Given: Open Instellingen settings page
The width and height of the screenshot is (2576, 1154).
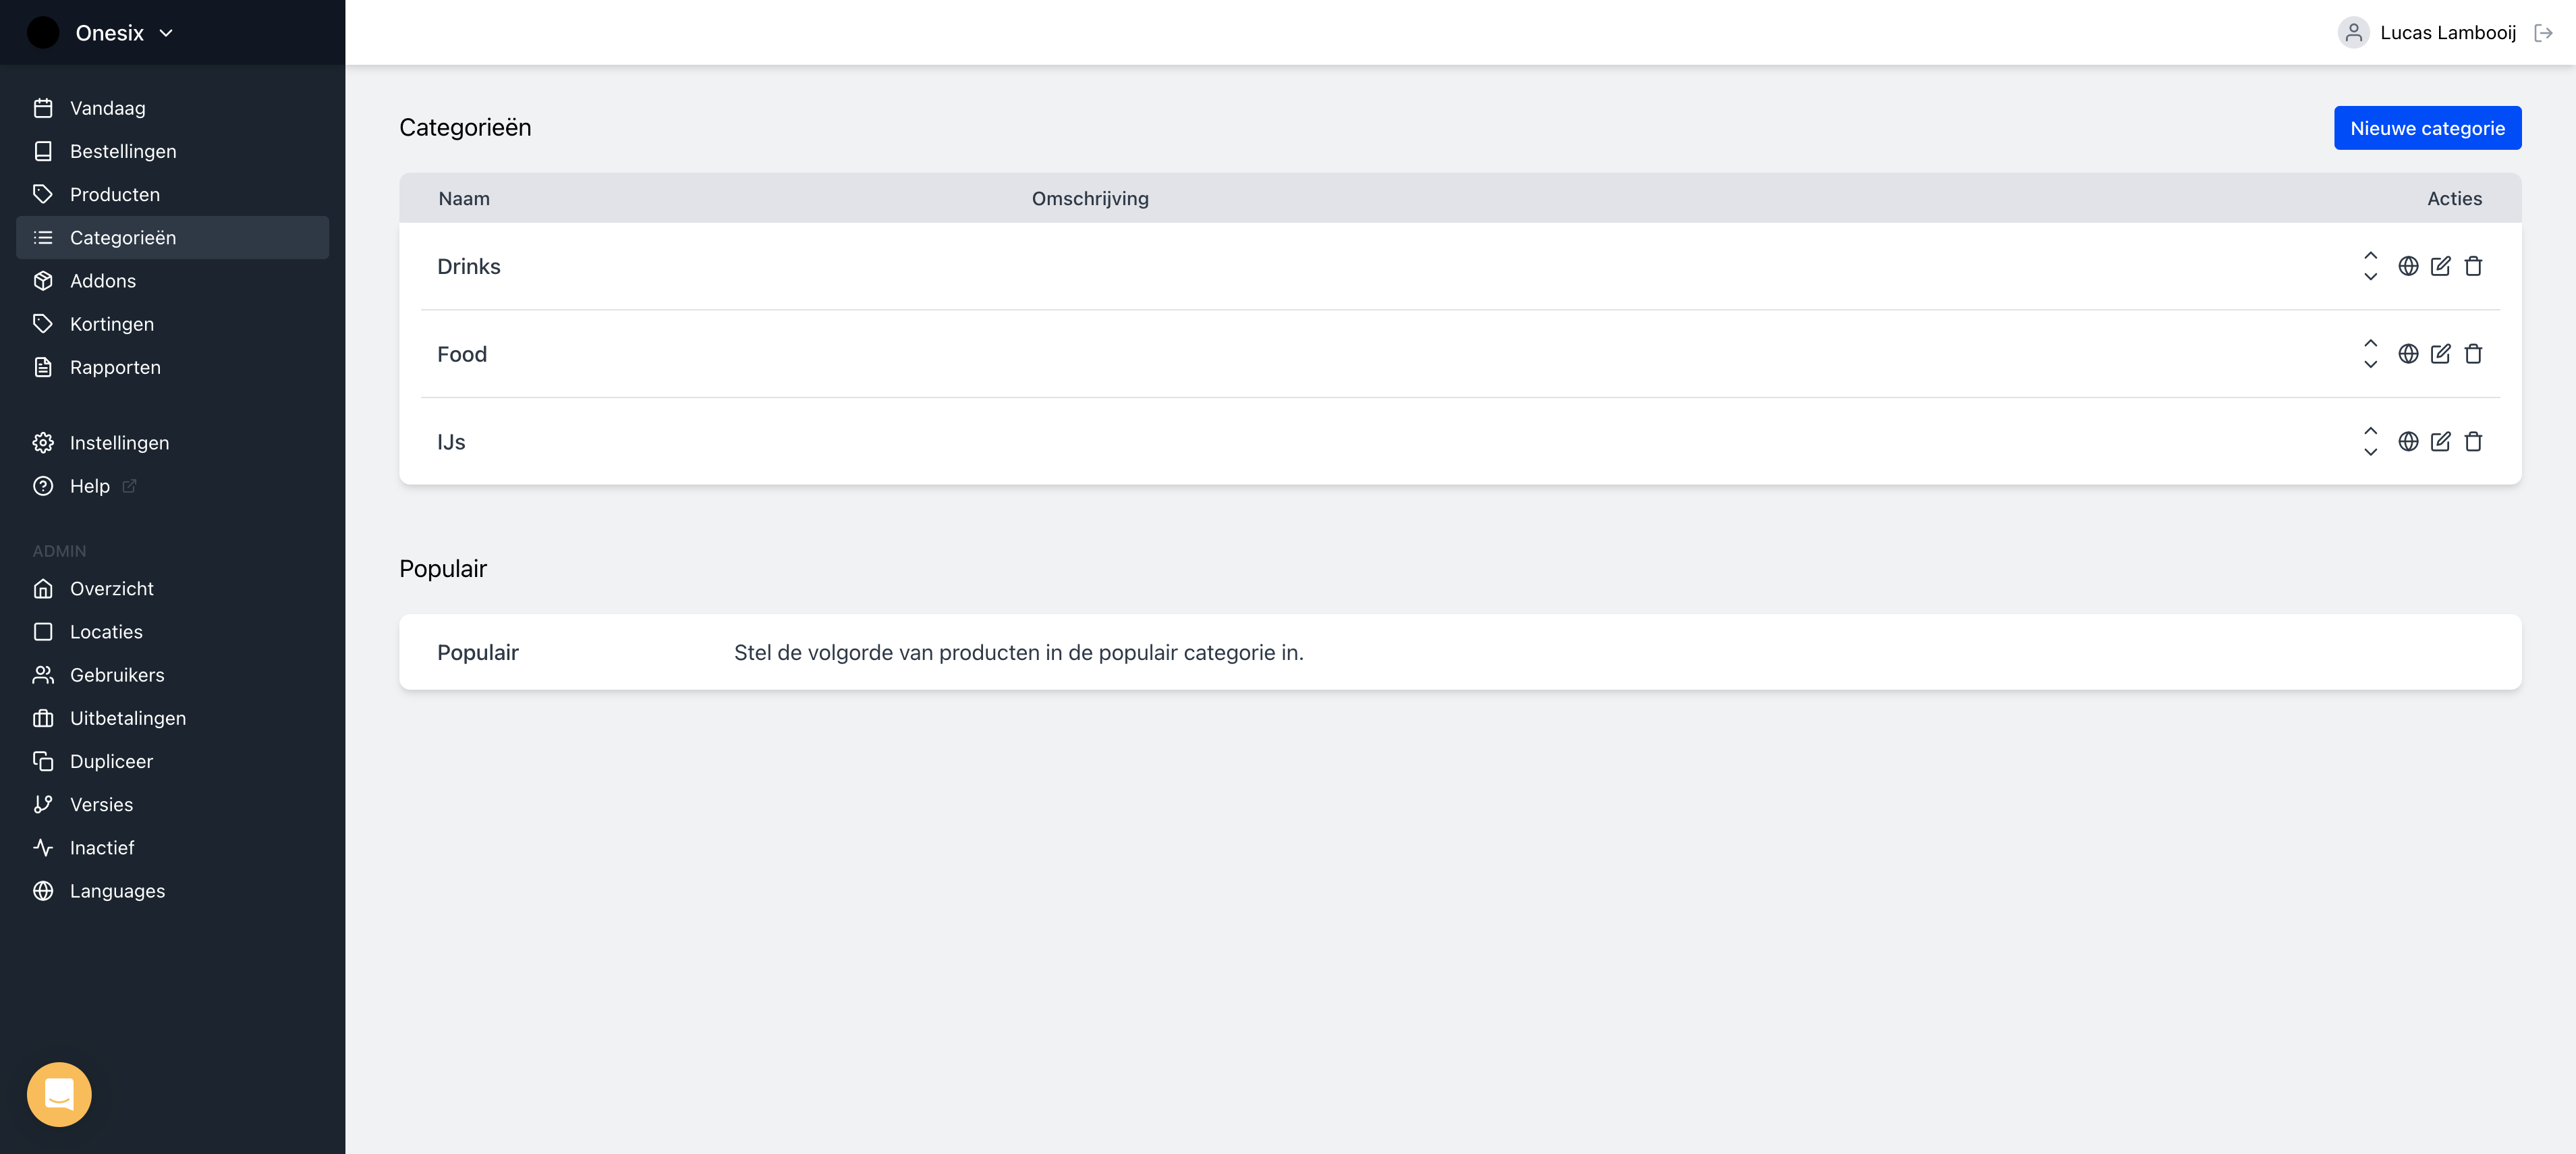Looking at the screenshot, I should pyautogui.click(x=172, y=443).
